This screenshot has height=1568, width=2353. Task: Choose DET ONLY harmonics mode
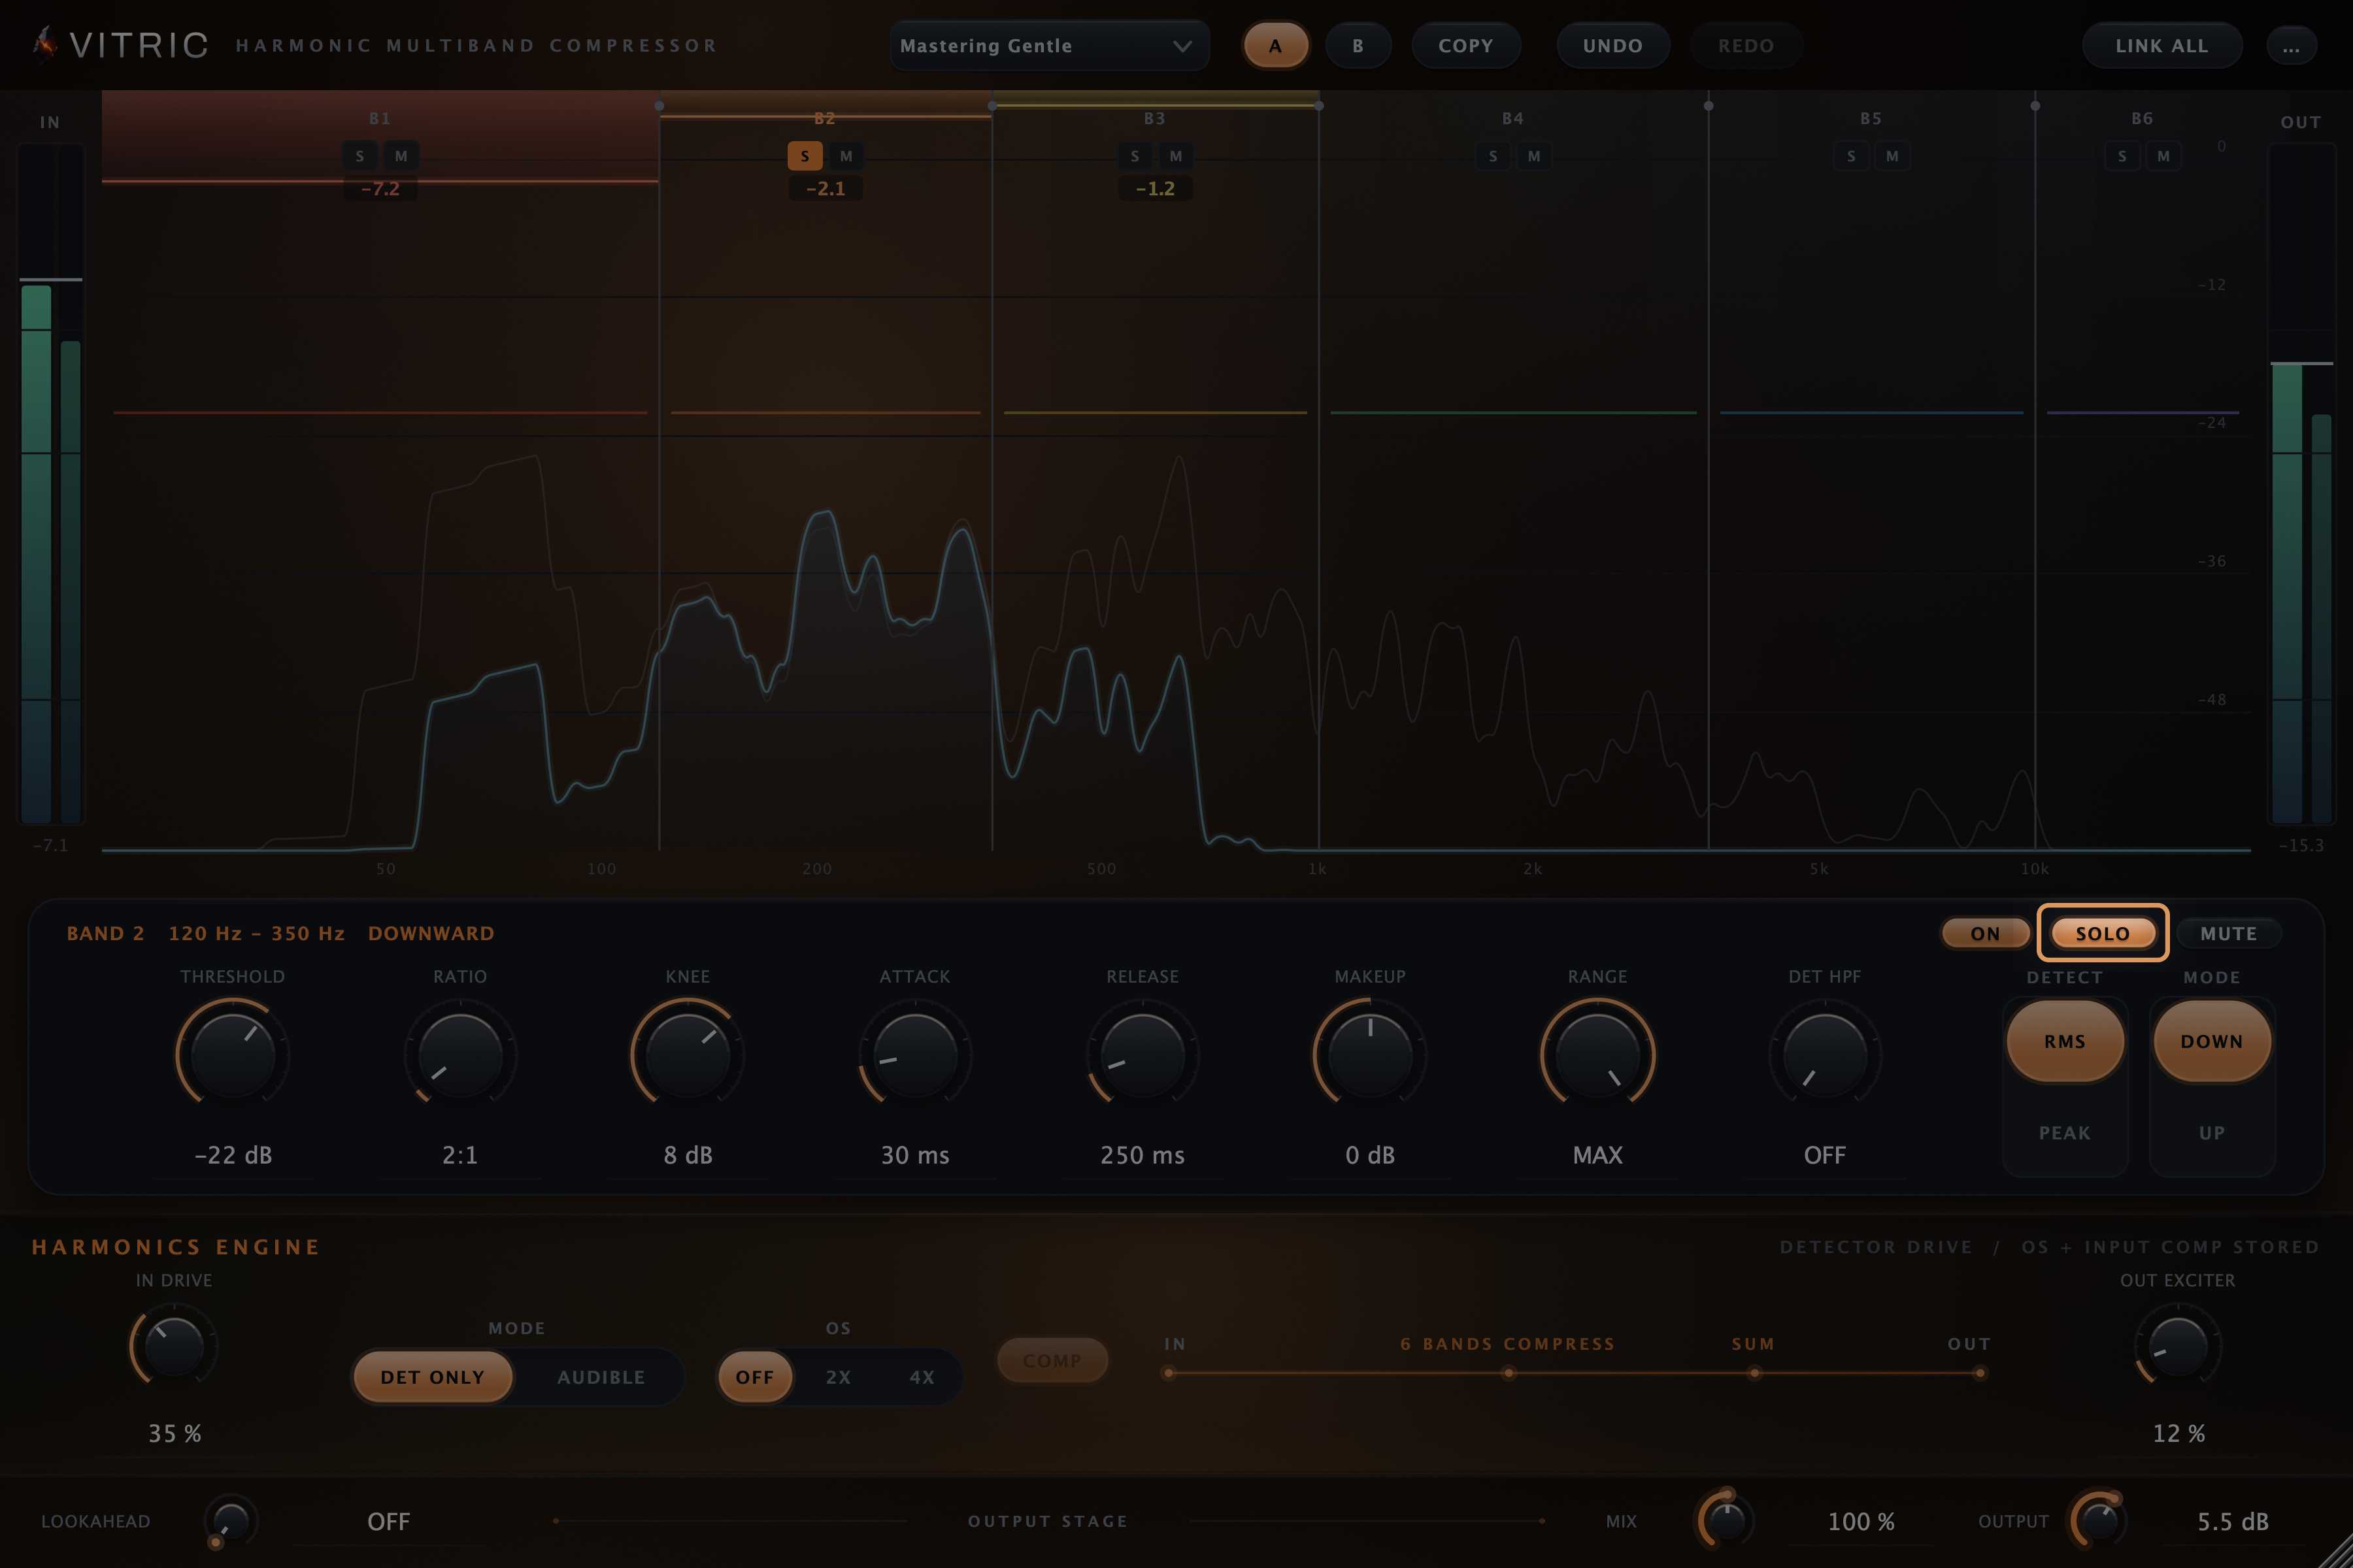click(x=432, y=1377)
